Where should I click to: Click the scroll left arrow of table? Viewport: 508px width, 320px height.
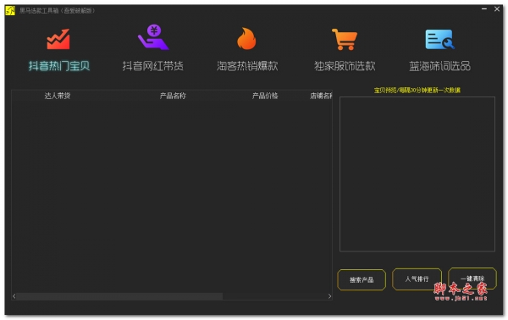pos(14,296)
